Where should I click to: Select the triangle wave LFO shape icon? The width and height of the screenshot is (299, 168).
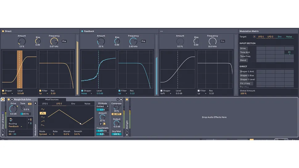tap(43, 113)
